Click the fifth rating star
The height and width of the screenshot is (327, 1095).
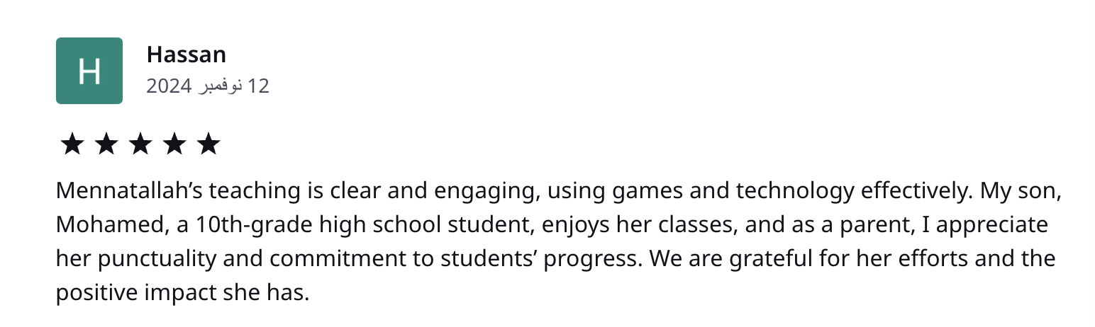[209, 144]
